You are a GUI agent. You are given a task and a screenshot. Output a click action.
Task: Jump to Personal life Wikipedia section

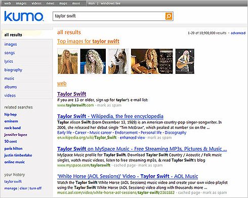coord(151,133)
